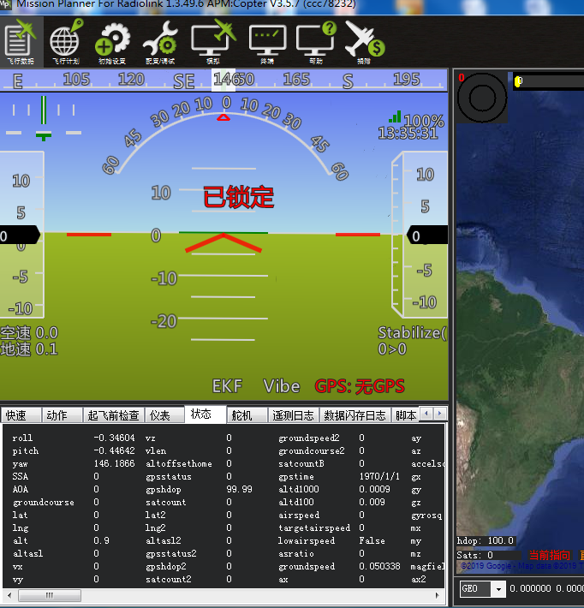
Task: Open the 遥测日志 (Telemetry Logs) tab
Action: tap(293, 415)
